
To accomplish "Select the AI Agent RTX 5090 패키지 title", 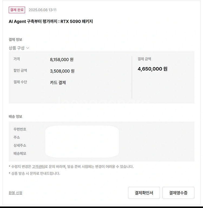I will click(x=51, y=21).
